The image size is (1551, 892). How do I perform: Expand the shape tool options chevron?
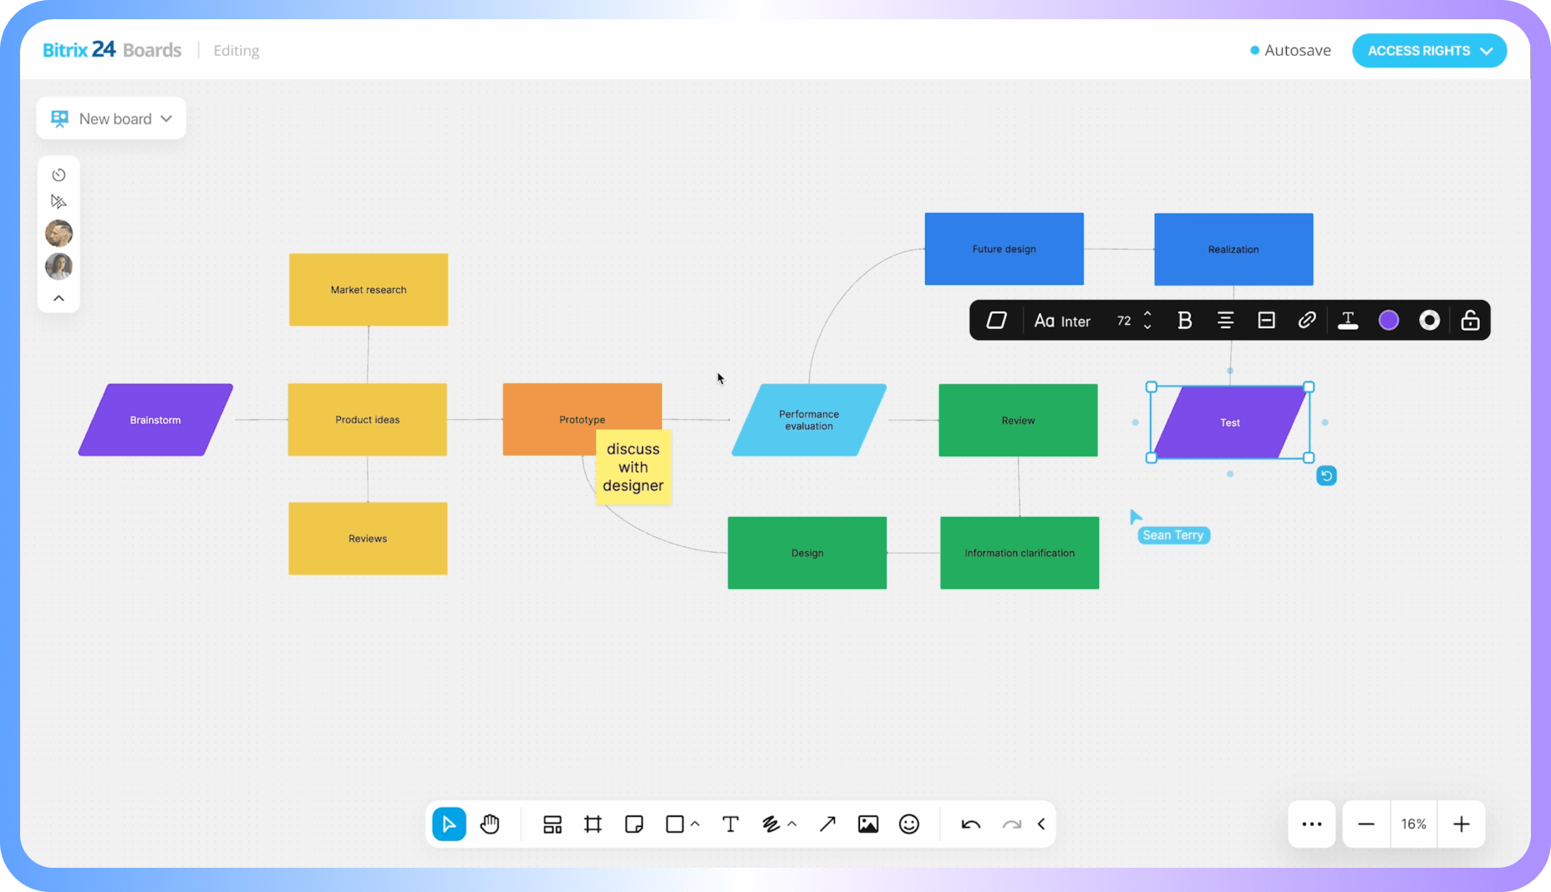[x=695, y=824]
